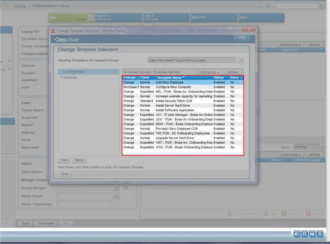
Task: Close the player with X icon
Action: click(320, 234)
